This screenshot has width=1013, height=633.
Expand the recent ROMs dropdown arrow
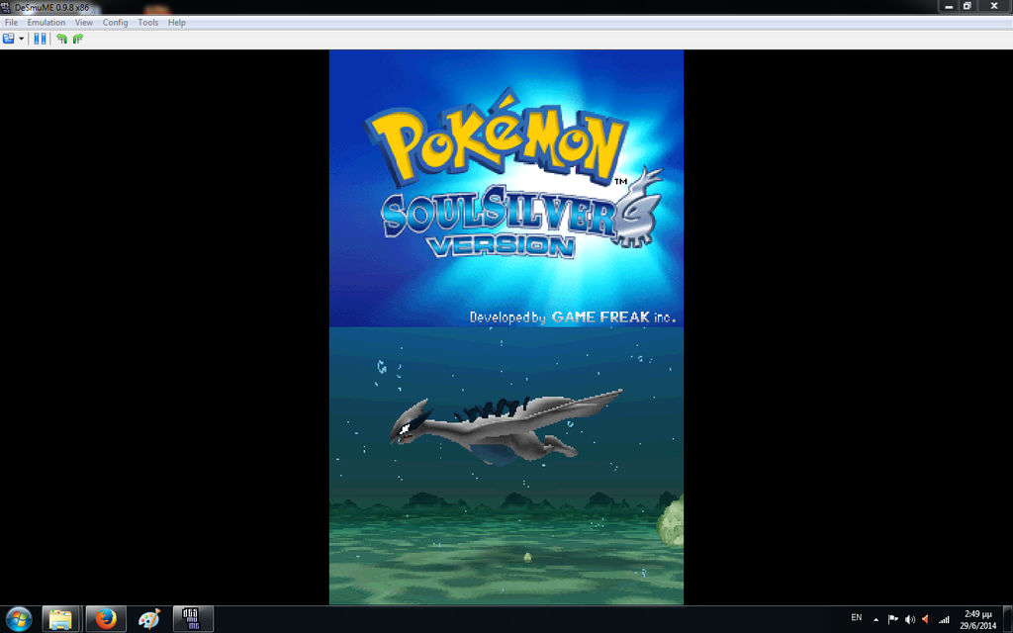22,39
